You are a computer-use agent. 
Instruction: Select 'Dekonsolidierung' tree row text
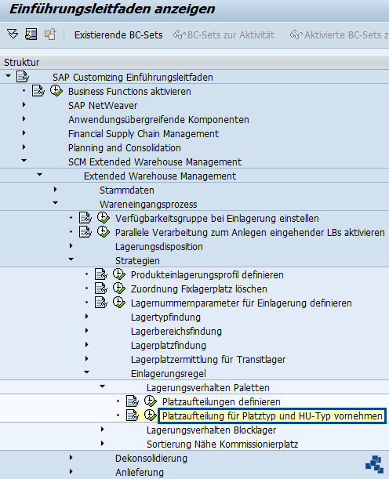pyautogui.click(x=151, y=459)
